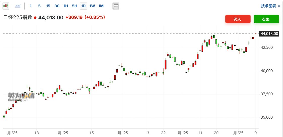Click the change value +369.19 (+0.85%)
Image resolution: width=283 pixels, height=137 pixels.
click(x=85, y=18)
